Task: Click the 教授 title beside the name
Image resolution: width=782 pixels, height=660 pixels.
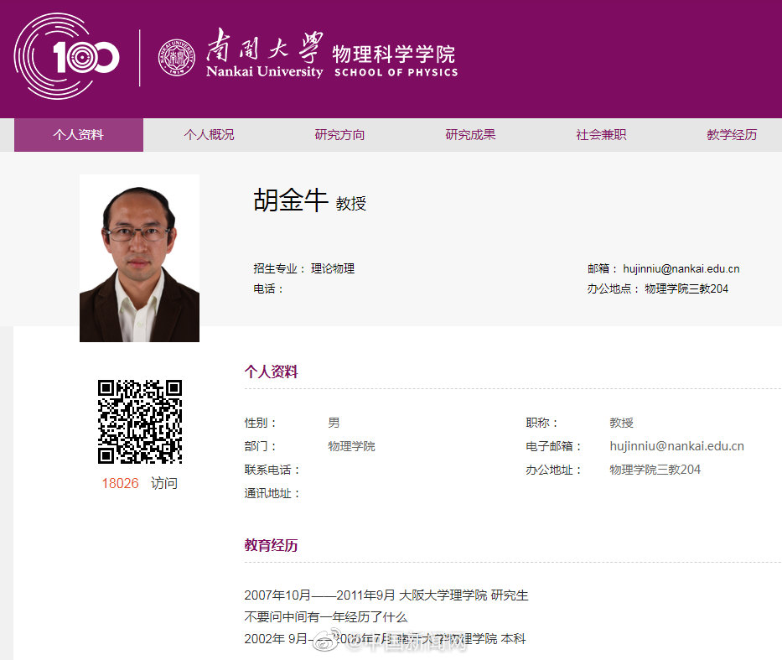Action: [351, 204]
